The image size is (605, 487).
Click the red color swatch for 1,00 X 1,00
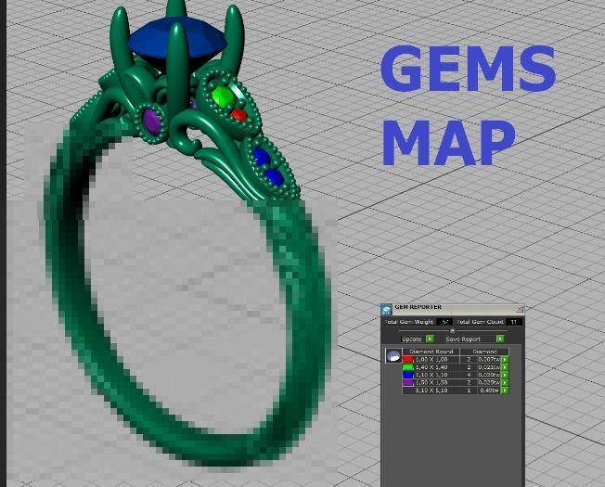click(408, 359)
